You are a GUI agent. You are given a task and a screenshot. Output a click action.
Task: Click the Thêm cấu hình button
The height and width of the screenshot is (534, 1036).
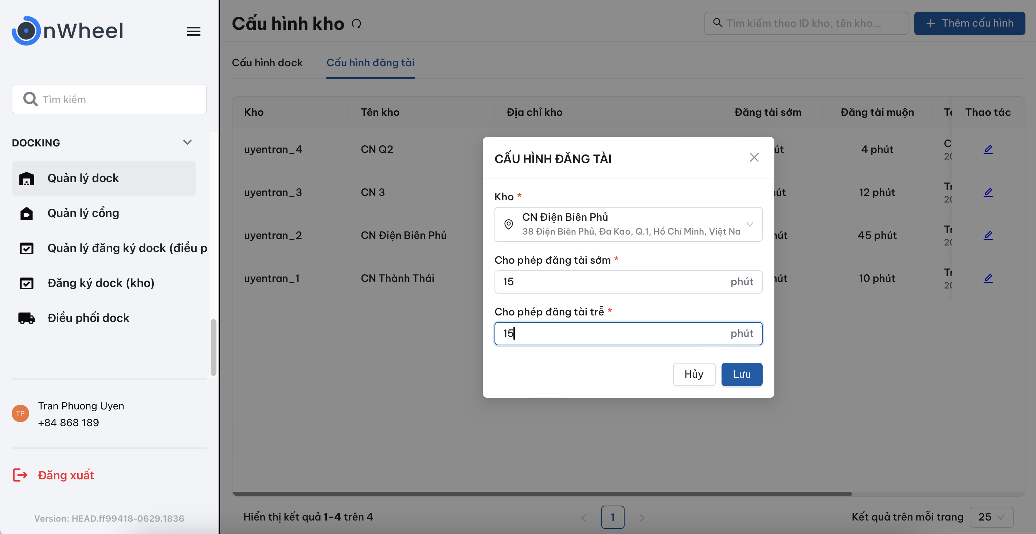(969, 23)
